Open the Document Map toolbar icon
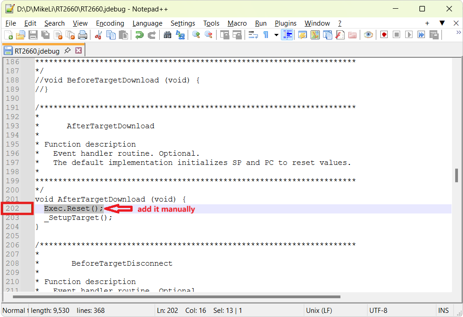Viewport: 463px width, 317px height. point(315,35)
